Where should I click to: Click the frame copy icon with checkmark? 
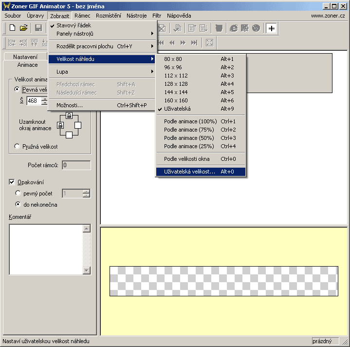(178, 28)
